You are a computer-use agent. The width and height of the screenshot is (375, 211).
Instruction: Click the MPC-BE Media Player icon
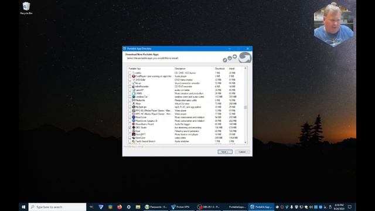[x=134, y=111]
